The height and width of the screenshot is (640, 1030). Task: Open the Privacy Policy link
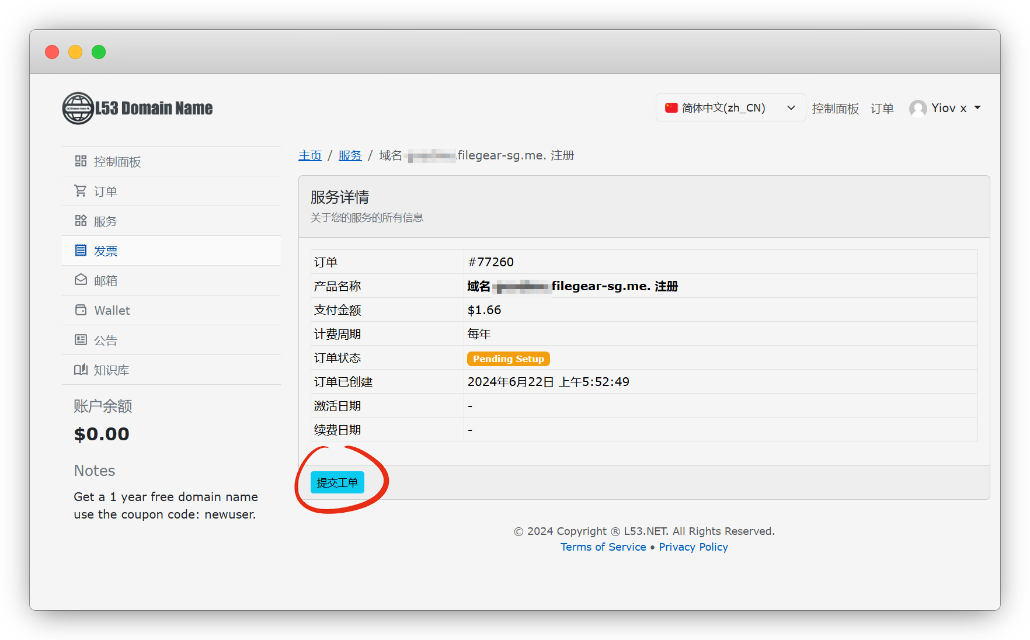pos(693,547)
